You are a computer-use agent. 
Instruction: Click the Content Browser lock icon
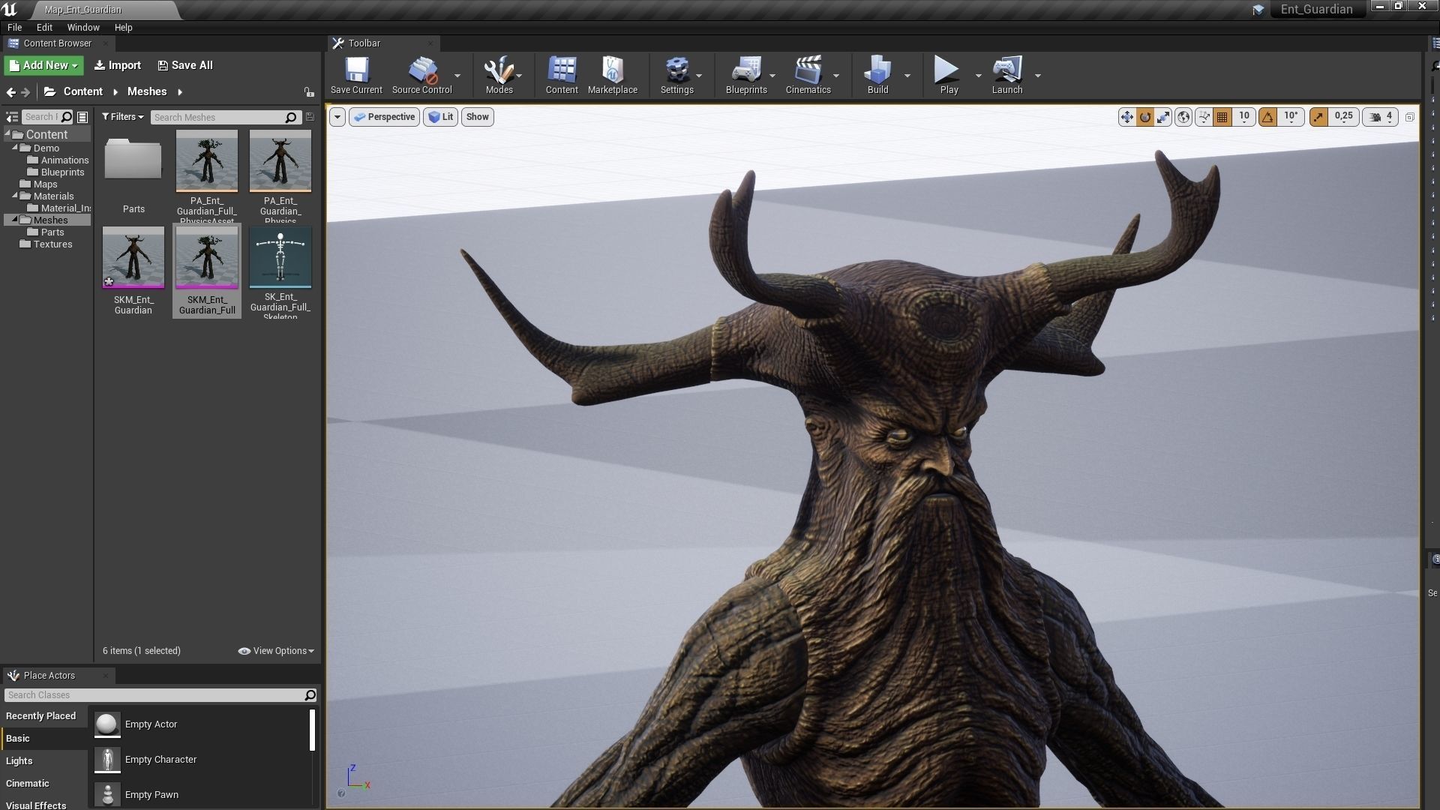click(x=309, y=92)
